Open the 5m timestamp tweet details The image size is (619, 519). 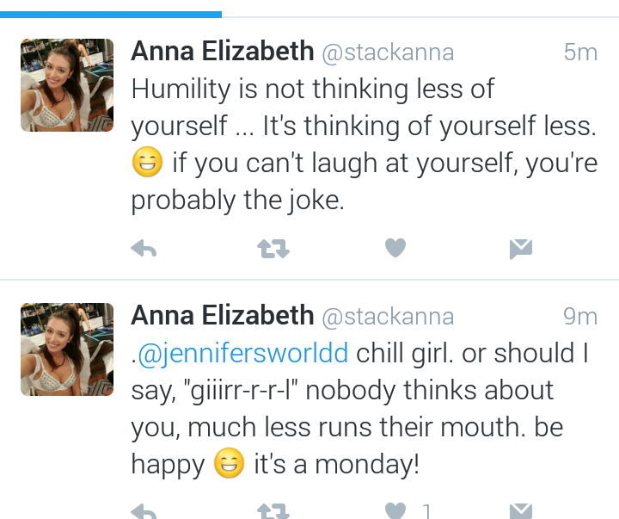coord(580,53)
